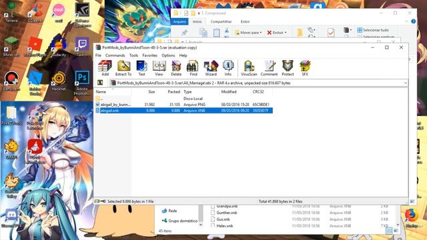Select Grupo doméstico in Explorer navigation pane
427x240 pixels.
click(179, 221)
